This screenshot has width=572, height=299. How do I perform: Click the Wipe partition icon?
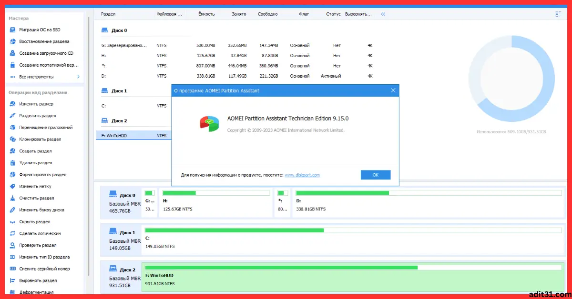point(13,198)
